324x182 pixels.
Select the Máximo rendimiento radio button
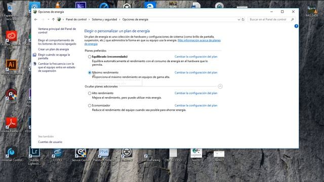(x=90, y=72)
